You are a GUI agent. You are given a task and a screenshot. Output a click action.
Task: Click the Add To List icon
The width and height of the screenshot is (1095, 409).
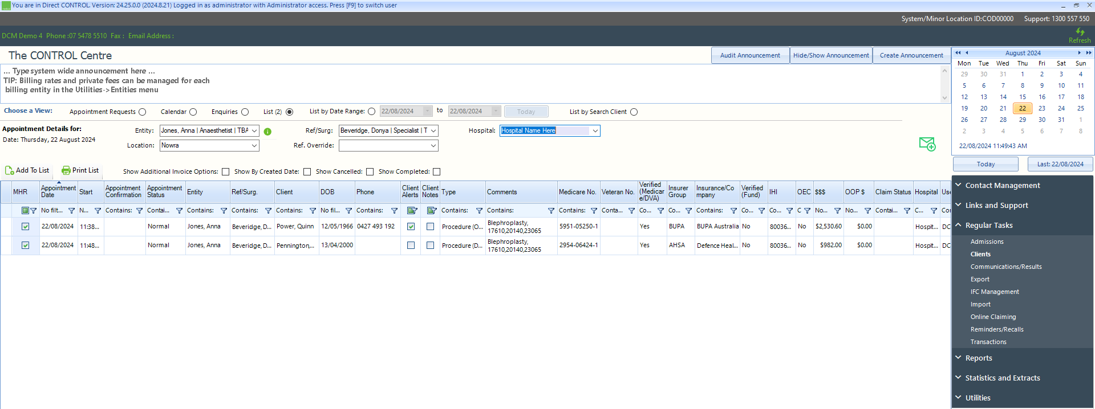[10, 170]
